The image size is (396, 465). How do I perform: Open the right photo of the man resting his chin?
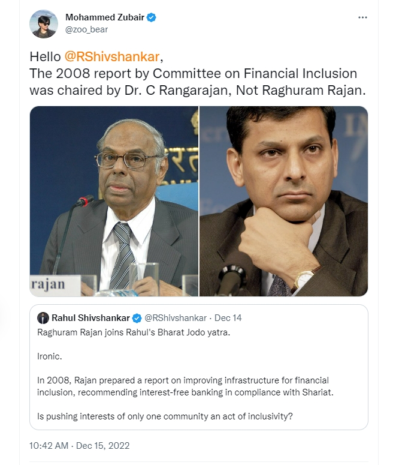[x=283, y=201]
